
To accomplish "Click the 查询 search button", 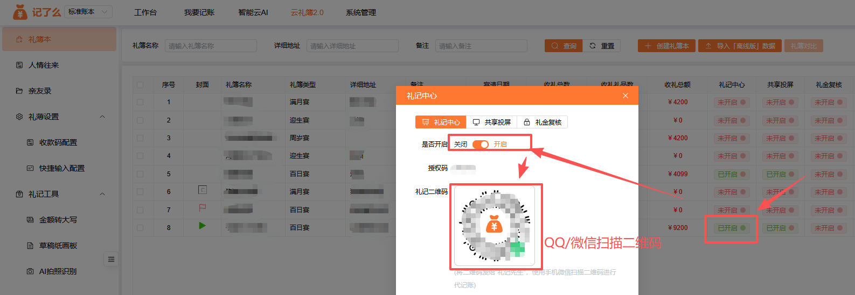I will (564, 46).
